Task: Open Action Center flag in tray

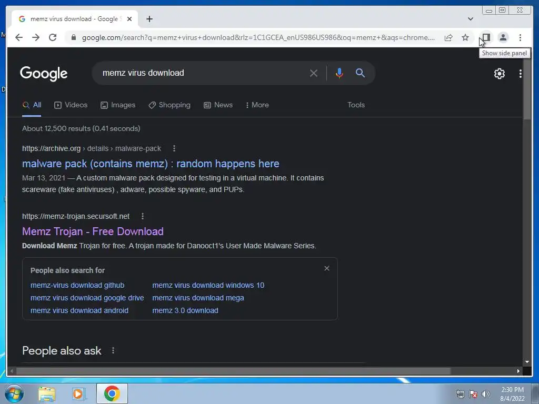Action: point(473,394)
